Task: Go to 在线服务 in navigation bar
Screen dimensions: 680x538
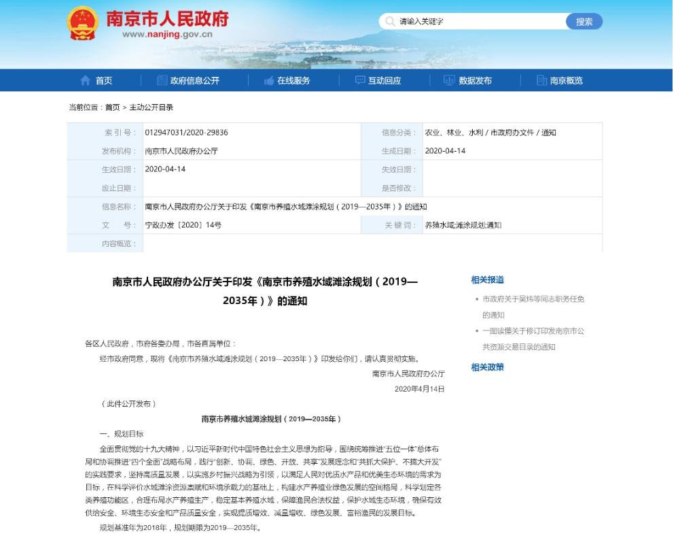Action: 293,80
